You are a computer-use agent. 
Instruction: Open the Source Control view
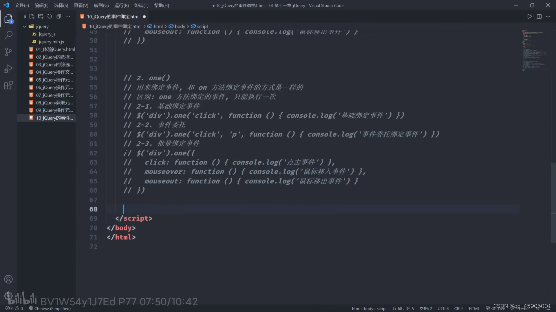pyautogui.click(x=8, y=52)
